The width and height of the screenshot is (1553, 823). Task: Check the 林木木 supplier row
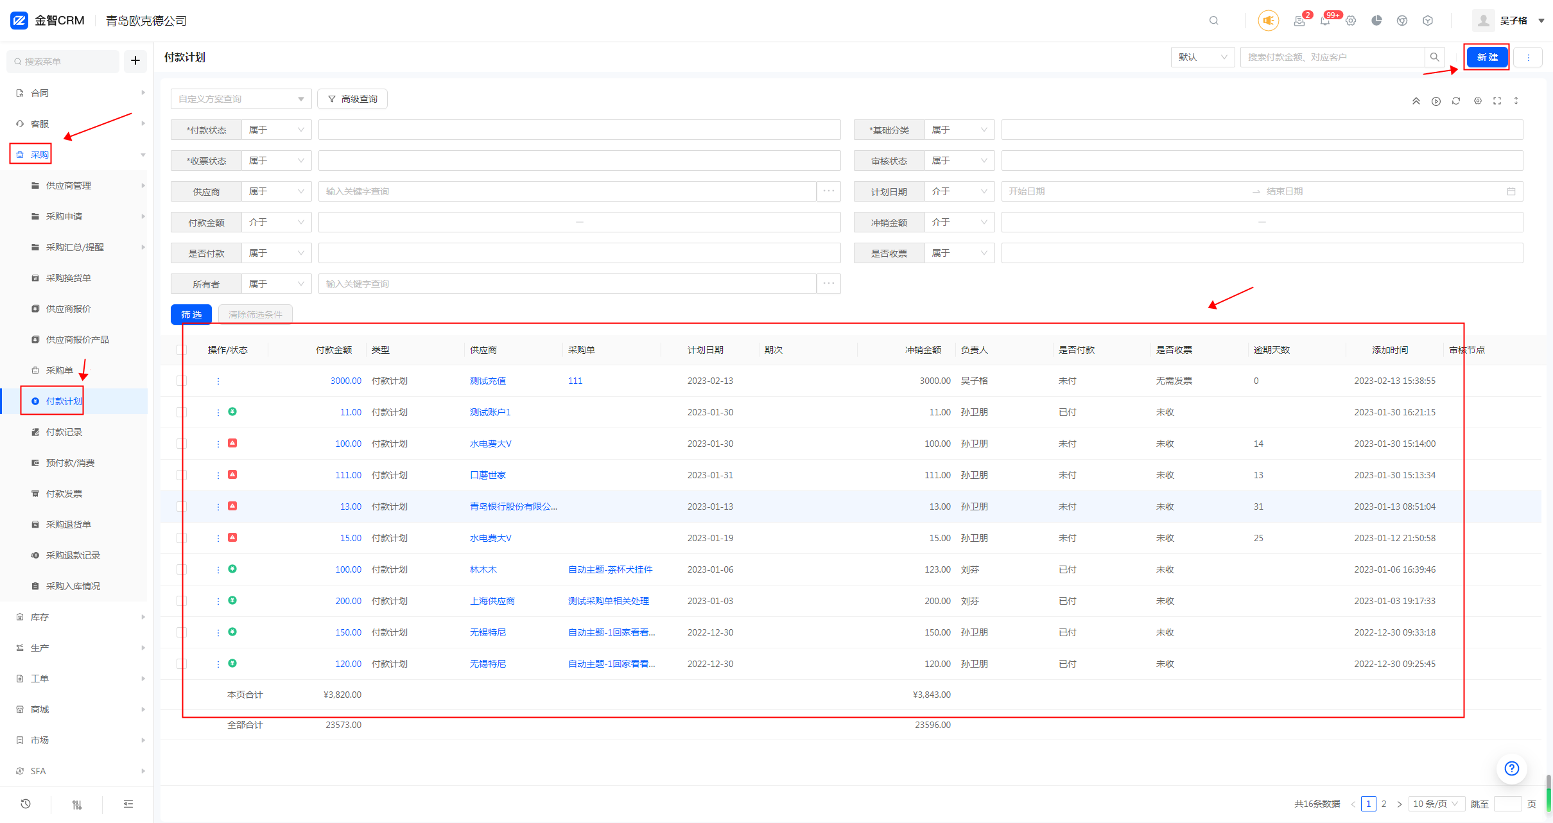coord(182,570)
